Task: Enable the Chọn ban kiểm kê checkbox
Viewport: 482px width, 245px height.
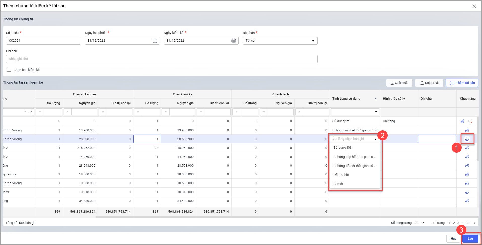Action: 9,70
